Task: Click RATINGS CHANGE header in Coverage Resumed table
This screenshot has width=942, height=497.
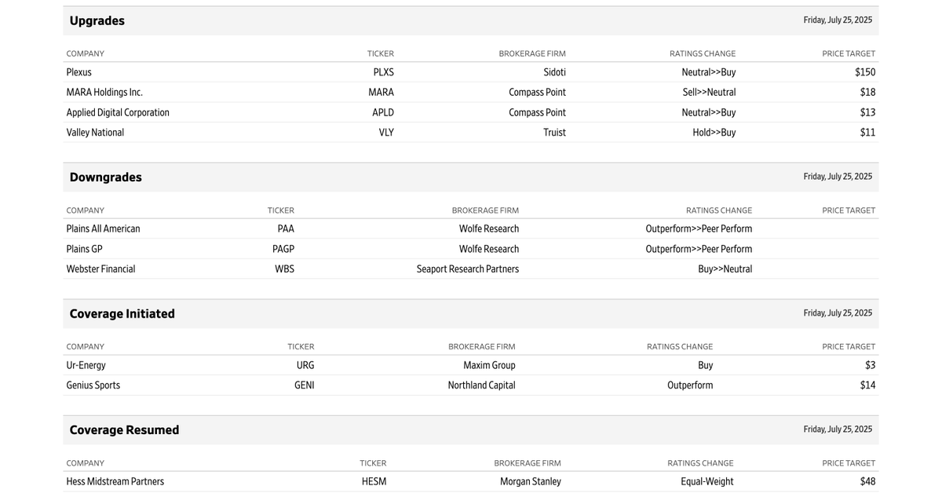Action: pyautogui.click(x=701, y=463)
